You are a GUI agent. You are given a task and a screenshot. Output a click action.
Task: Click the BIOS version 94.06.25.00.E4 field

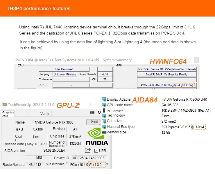point(54,151)
